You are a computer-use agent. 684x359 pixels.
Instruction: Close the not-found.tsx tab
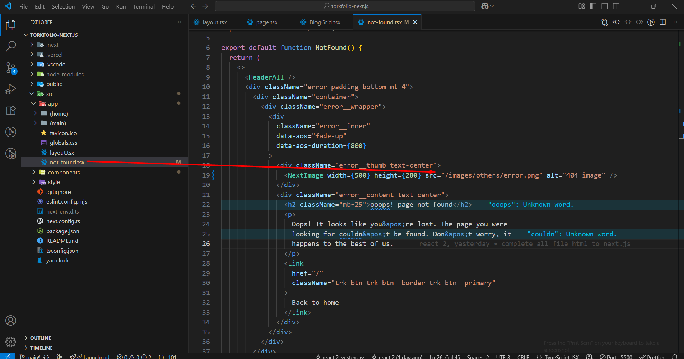(x=415, y=22)
